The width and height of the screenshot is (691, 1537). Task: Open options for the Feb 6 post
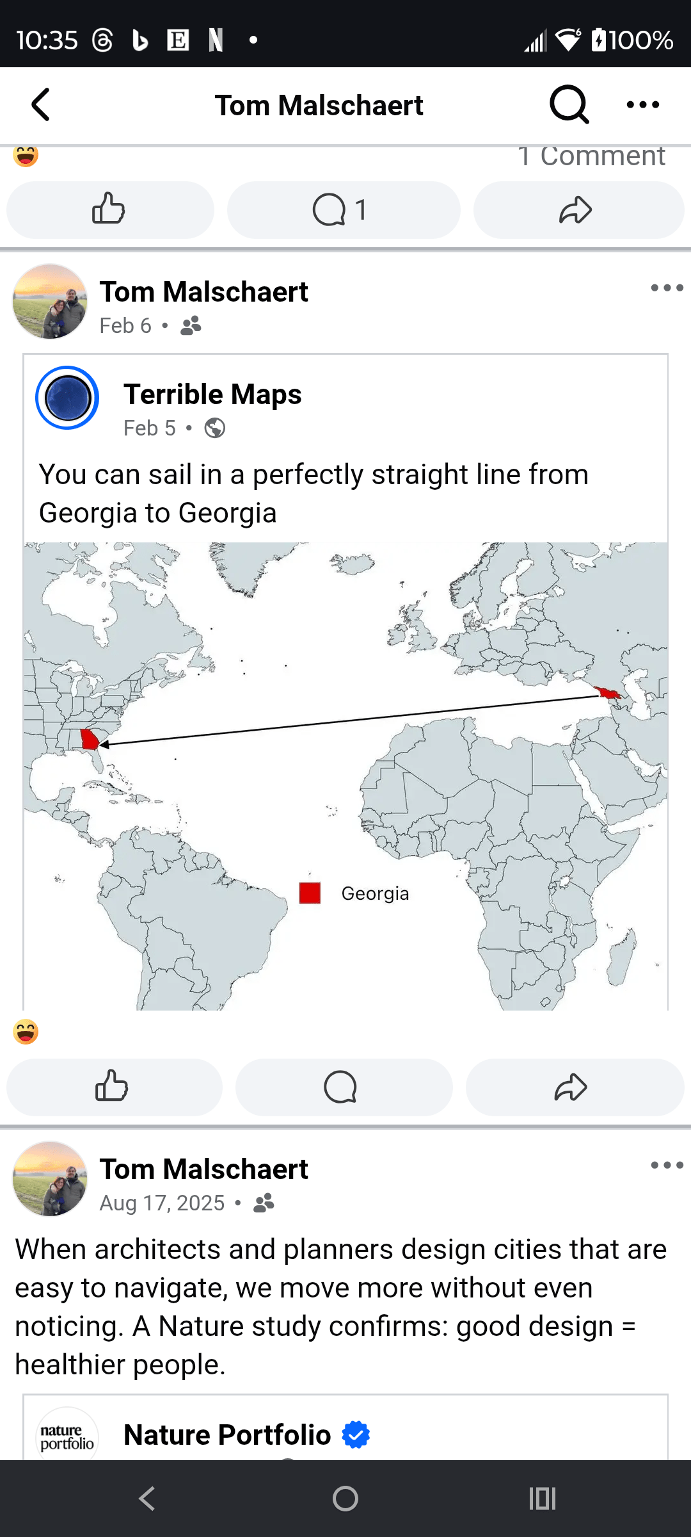point(666,288)
